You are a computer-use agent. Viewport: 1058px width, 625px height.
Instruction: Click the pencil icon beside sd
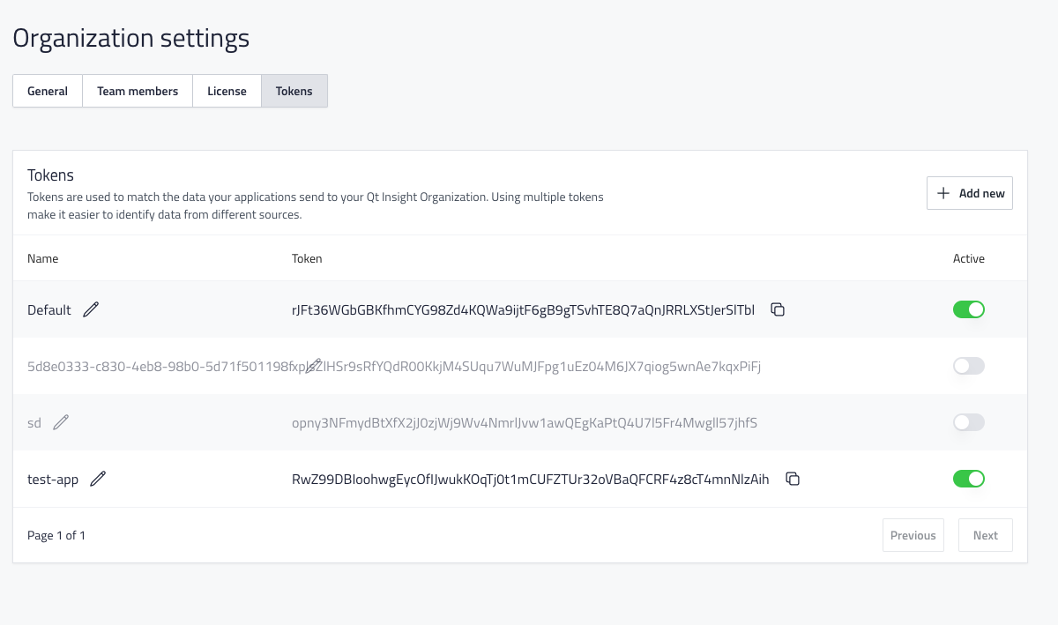pyautogui.click(x=61, y=422)
